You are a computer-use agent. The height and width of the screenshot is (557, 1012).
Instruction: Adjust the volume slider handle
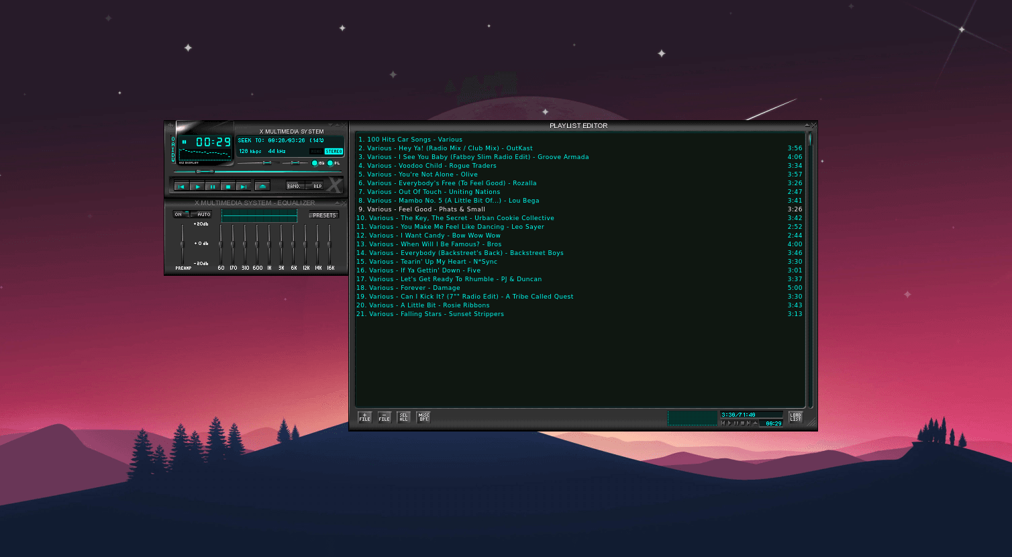[267, 162]
